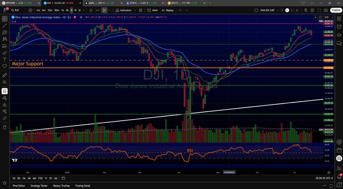The image size is (343, 189).
Task: Select the ruler measure tool
Action: pos(5,75)
